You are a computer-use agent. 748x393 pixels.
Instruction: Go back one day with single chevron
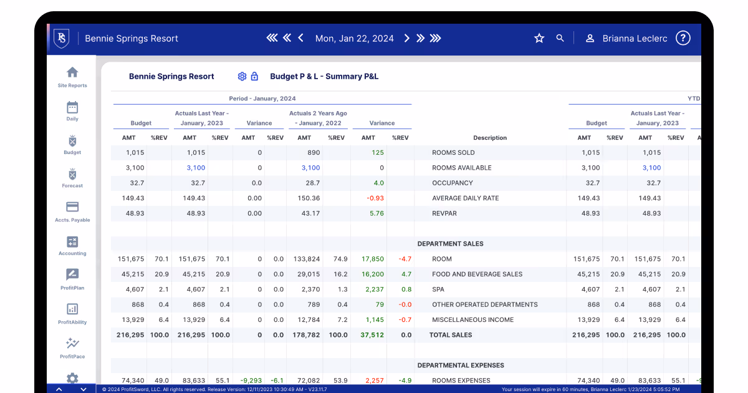pyautogui.click(x=300, y=38)
